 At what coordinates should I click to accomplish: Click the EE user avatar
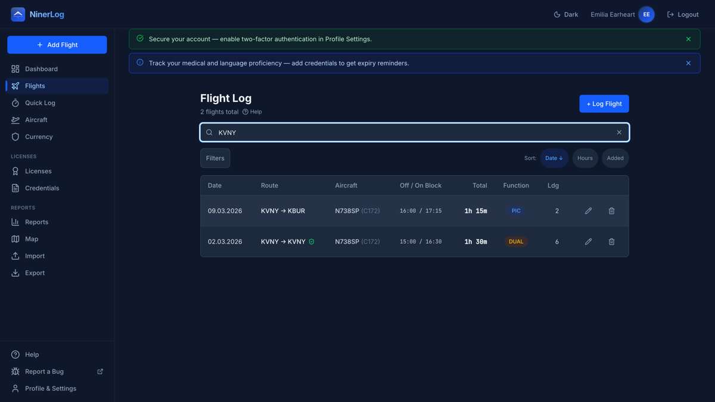646,14
